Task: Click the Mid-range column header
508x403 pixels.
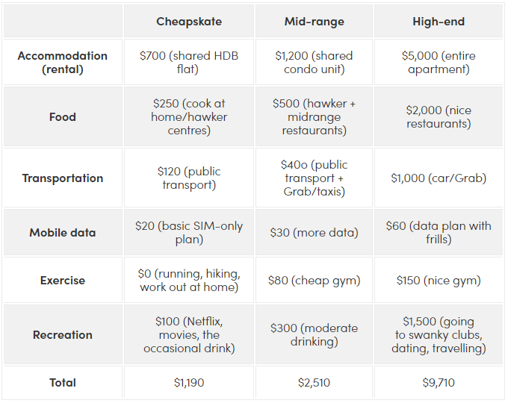Action: point(314,22)
